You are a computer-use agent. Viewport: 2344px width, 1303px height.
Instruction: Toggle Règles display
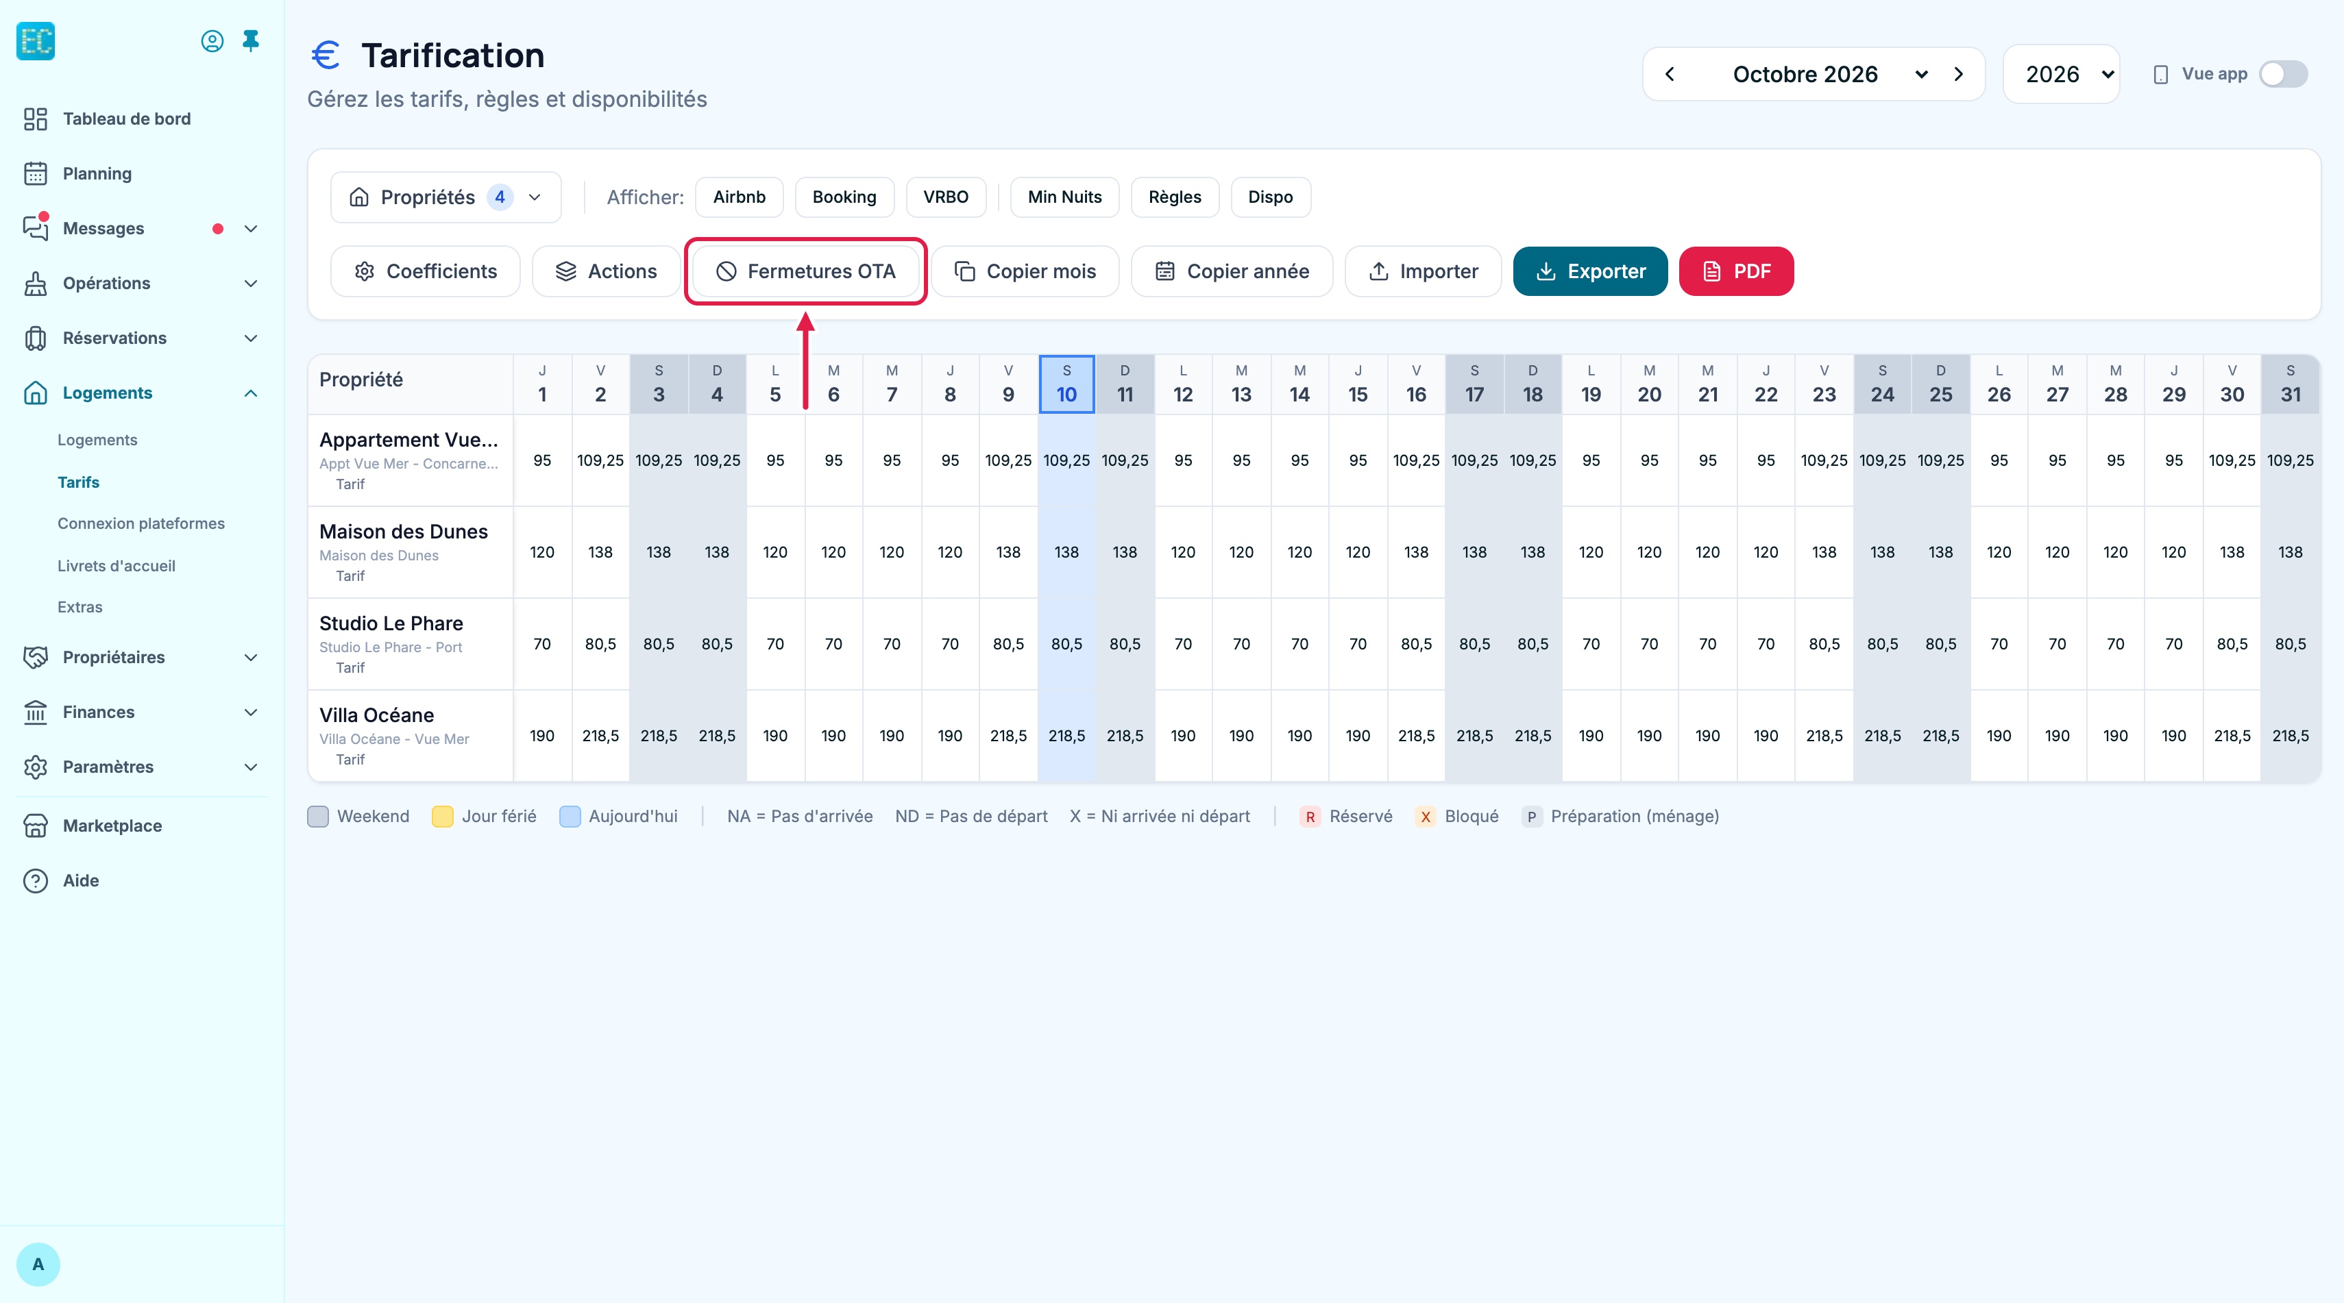tap(1175, 197)
